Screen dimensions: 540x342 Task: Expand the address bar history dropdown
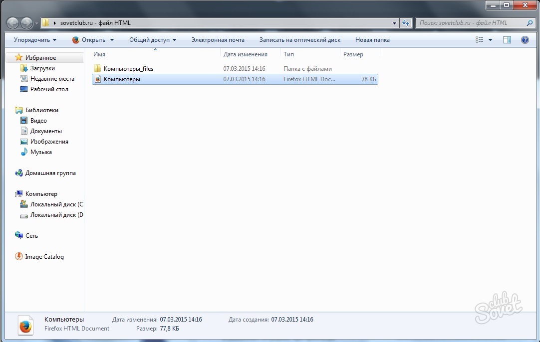tap(394, 23)
